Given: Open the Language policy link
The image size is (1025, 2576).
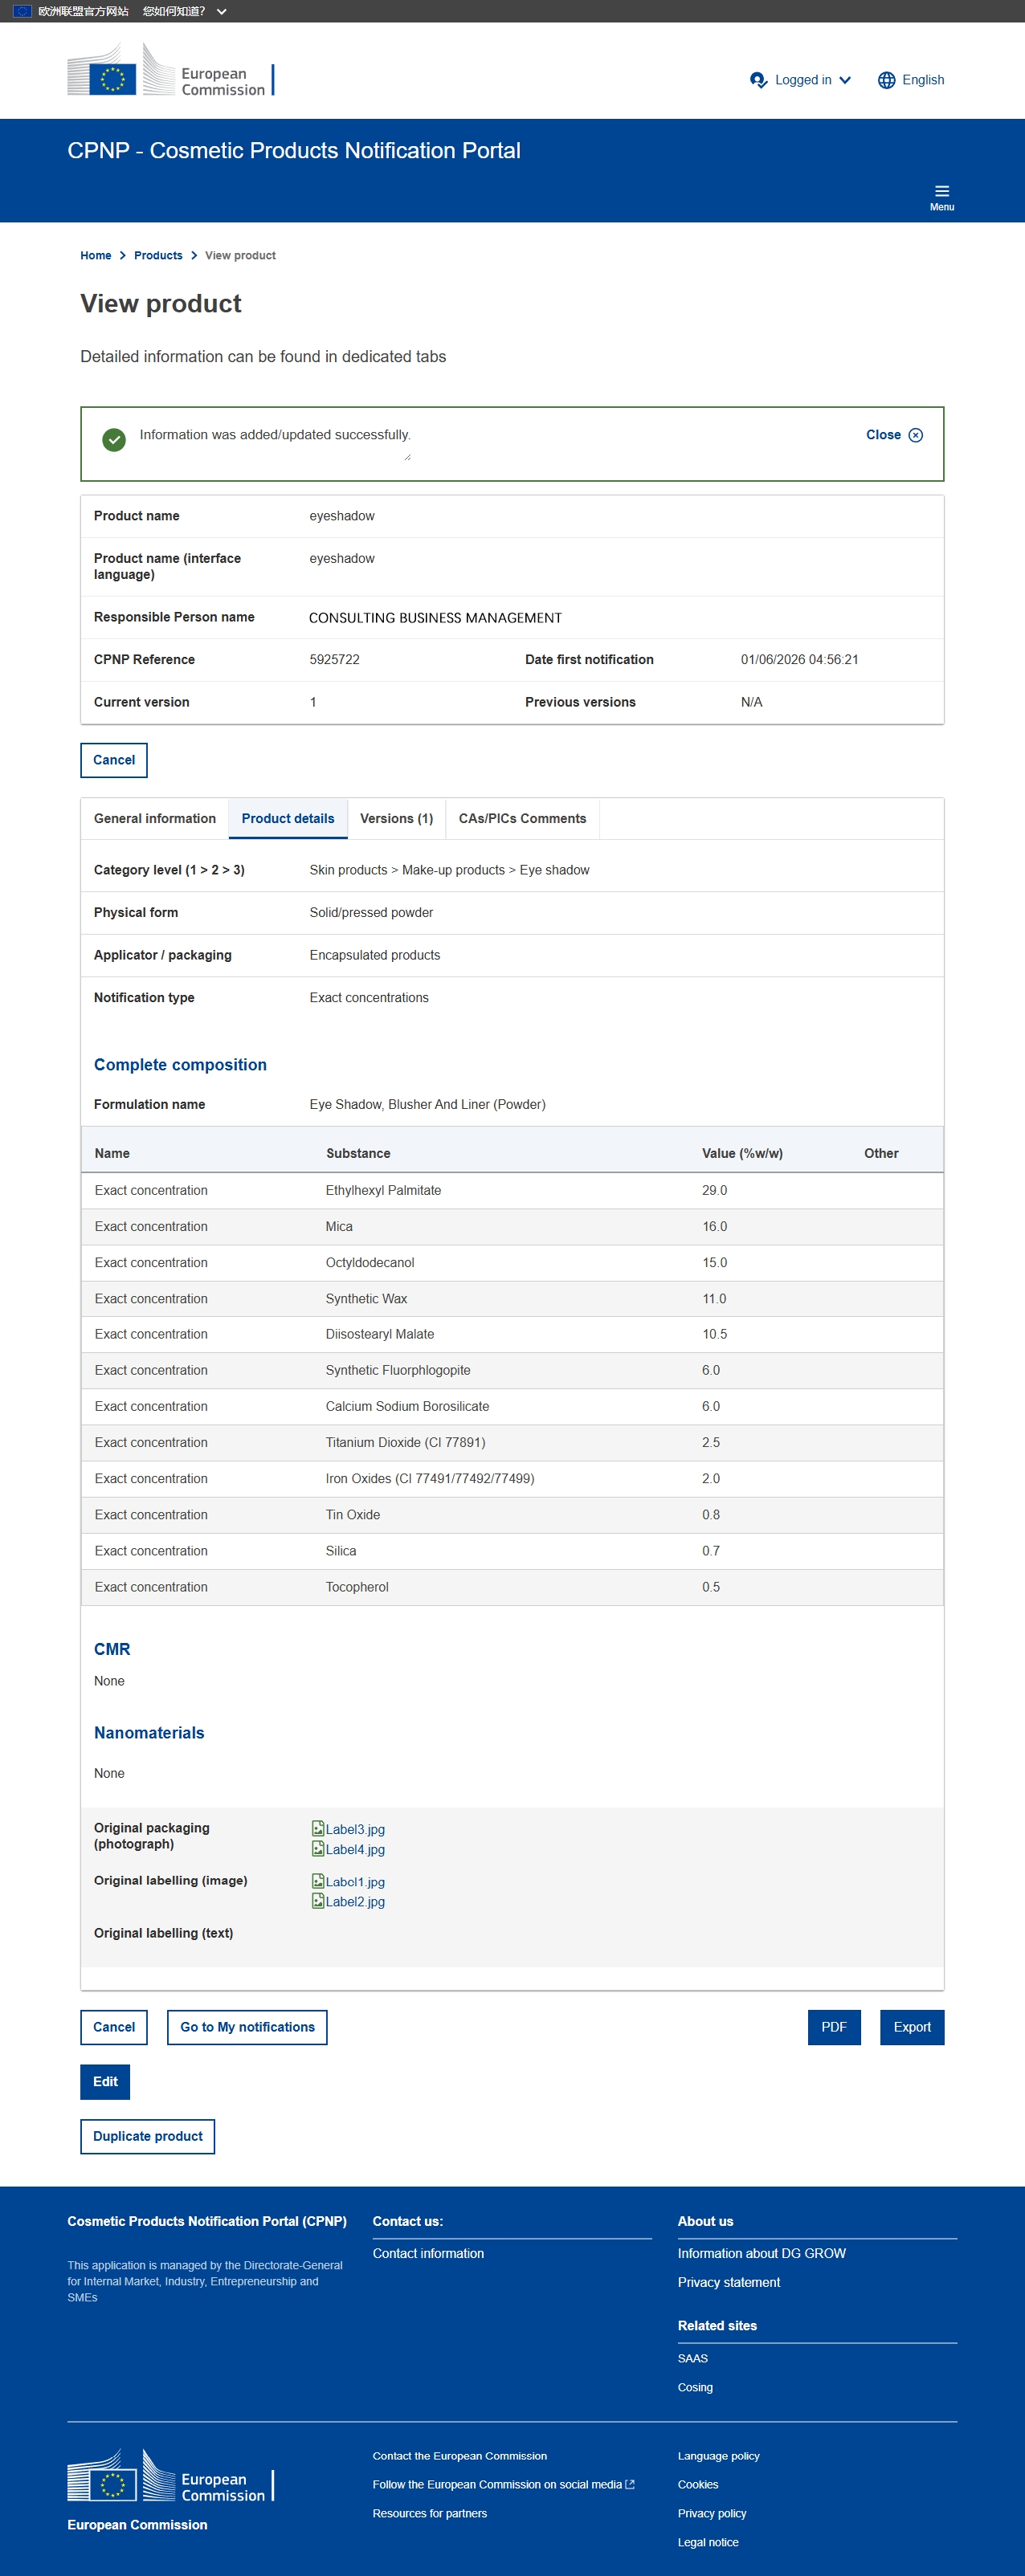Looking at the screenshot, I should 718,2456.
